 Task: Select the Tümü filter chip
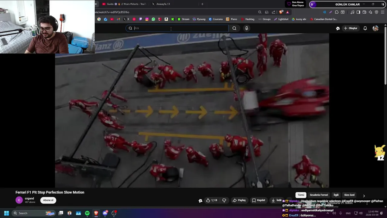(x=301, y=195)
